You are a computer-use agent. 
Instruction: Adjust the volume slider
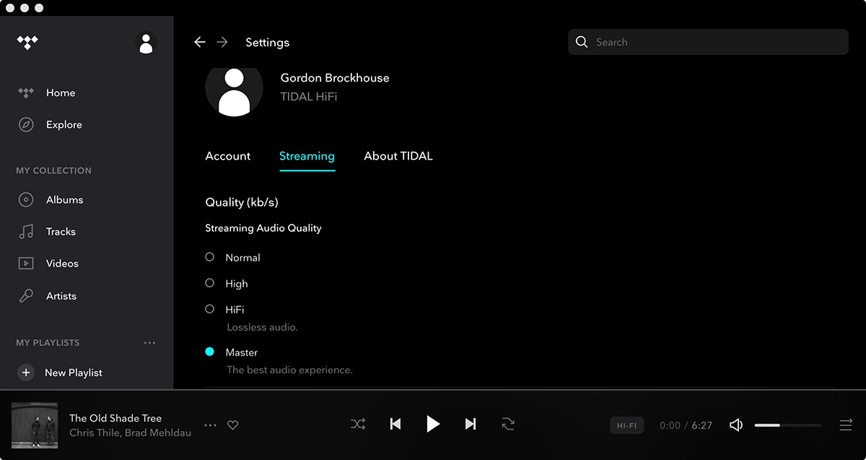tap(787, 425)
